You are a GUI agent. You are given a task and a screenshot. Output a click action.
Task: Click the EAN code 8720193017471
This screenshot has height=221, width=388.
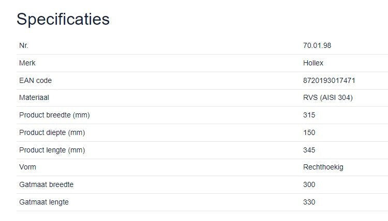(x=329, y=80)
